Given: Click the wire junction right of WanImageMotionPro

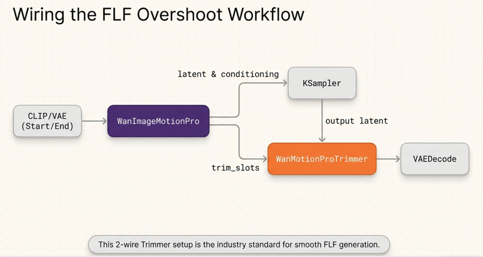Looking at the screenshot, I should [218, 121].
